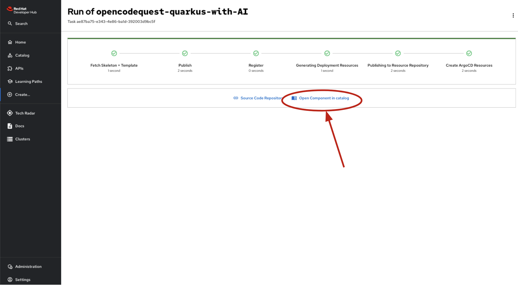Click the Docs document icon
The height and width of the screenshot is (286, 518).
(x=10, y=126)
